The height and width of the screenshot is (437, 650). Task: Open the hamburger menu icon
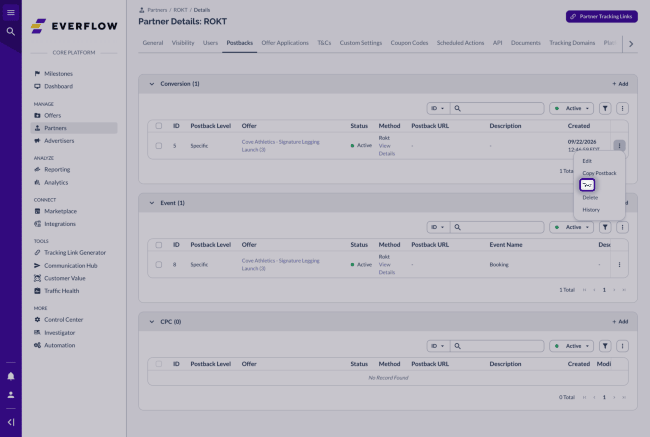pos(11,13)
